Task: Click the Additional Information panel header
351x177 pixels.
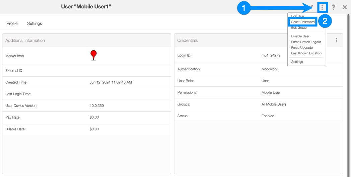Action: 25,40
